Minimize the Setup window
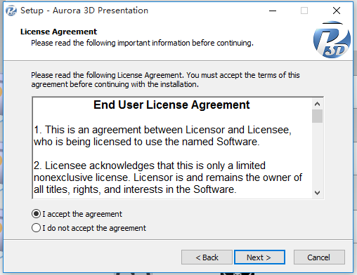 (x=273, y=11)
